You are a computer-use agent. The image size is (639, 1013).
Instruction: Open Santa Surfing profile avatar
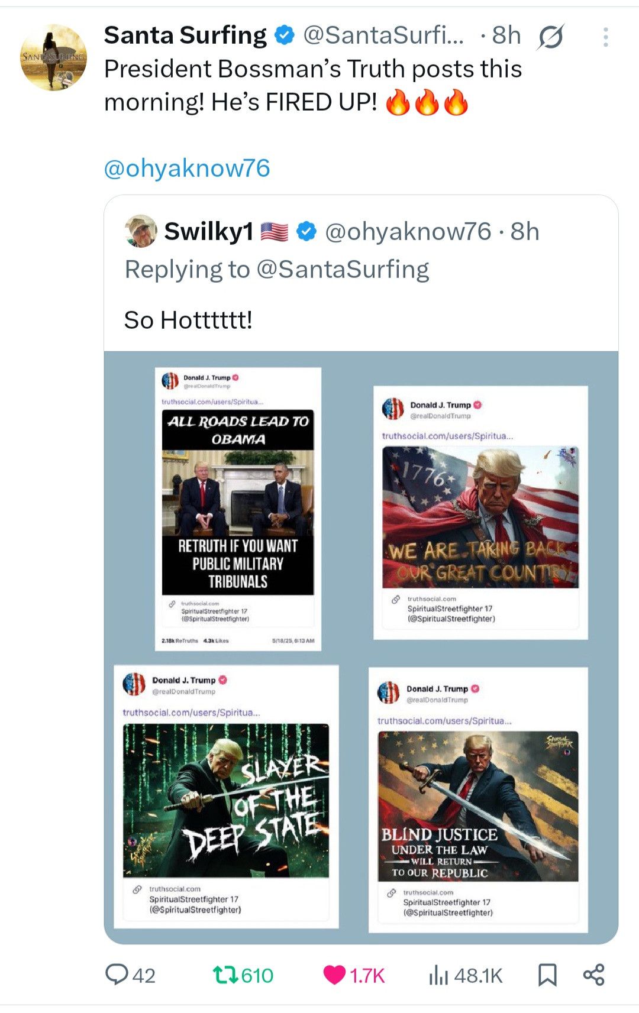point(53,57)
